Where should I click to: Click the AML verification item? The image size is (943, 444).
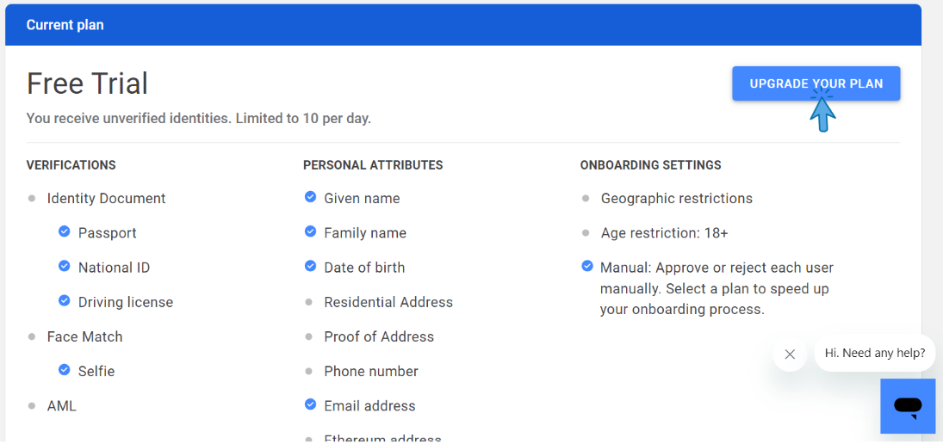point(62,406)
